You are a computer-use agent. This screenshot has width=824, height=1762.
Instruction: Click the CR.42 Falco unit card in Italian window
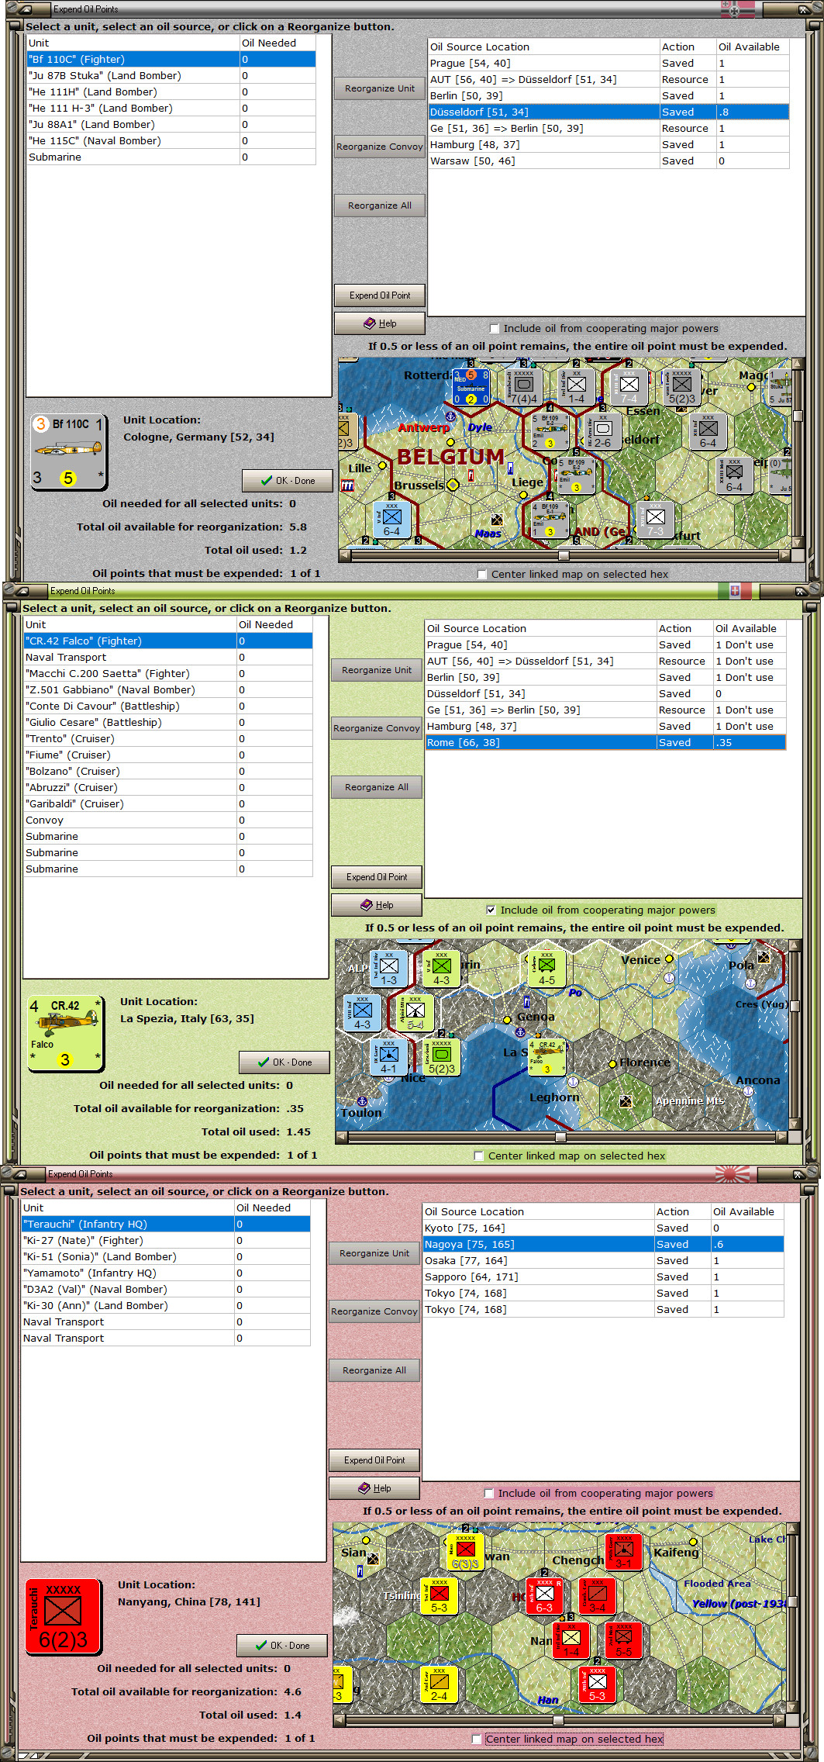point(66,1033)
